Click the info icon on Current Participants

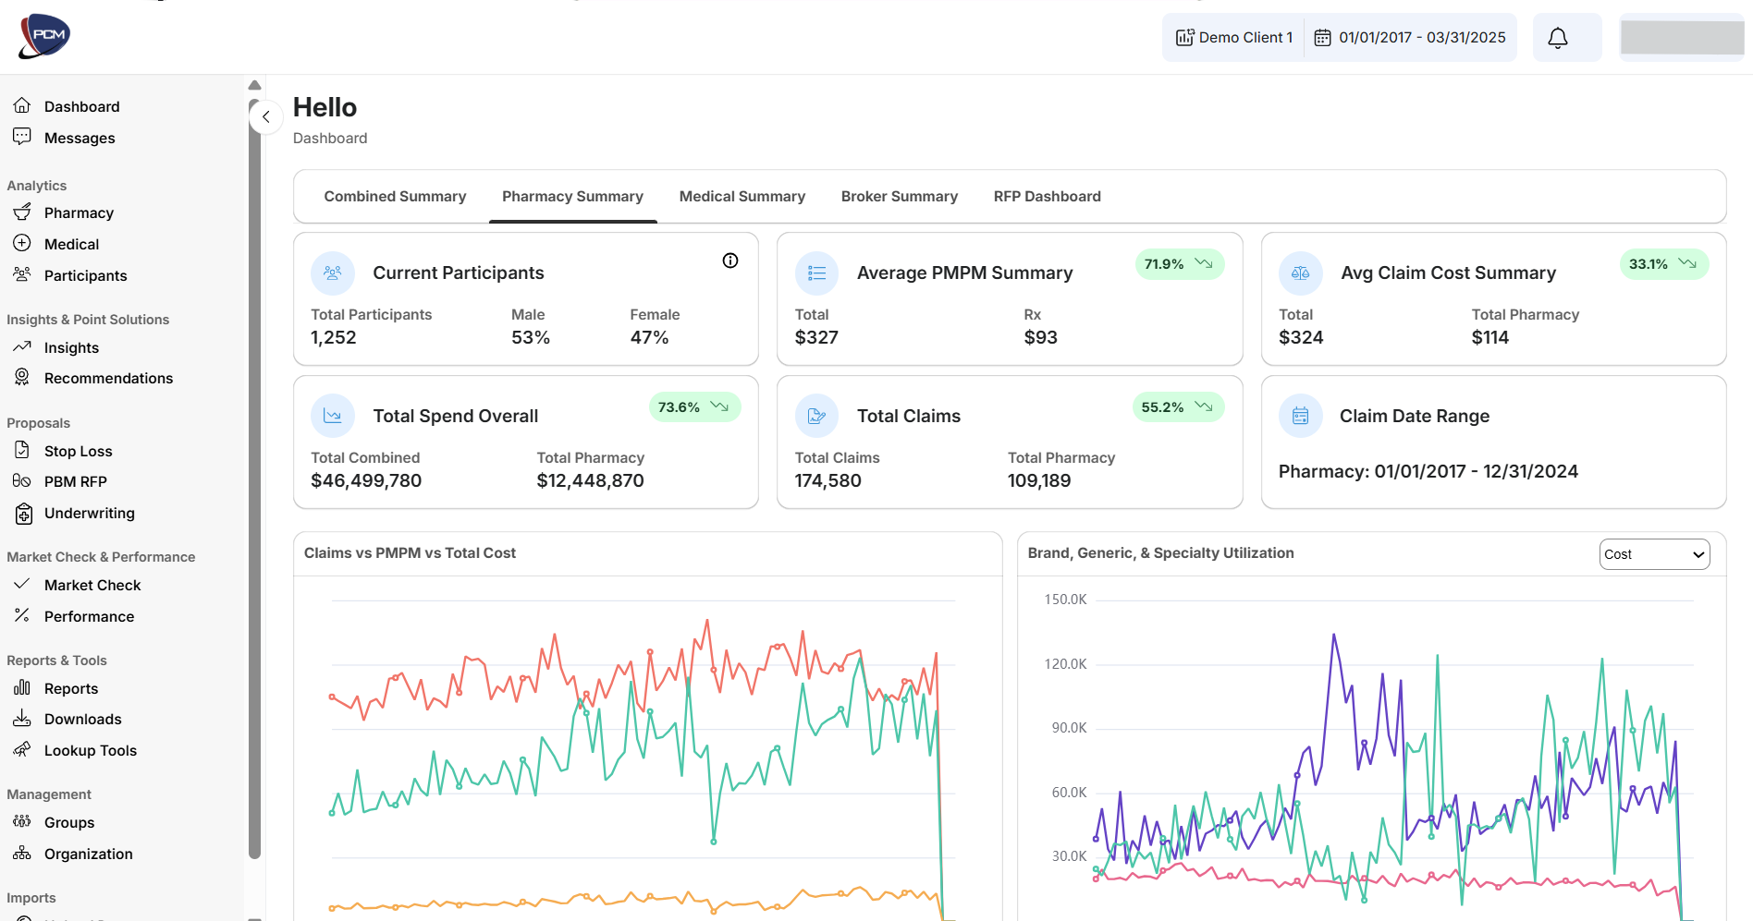pyautogui.click(x=730, y=261)
